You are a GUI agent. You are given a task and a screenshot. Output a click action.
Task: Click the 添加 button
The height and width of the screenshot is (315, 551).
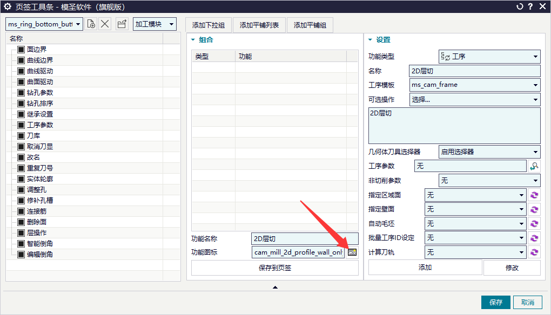pyautogui.click(x=425, y=268)
